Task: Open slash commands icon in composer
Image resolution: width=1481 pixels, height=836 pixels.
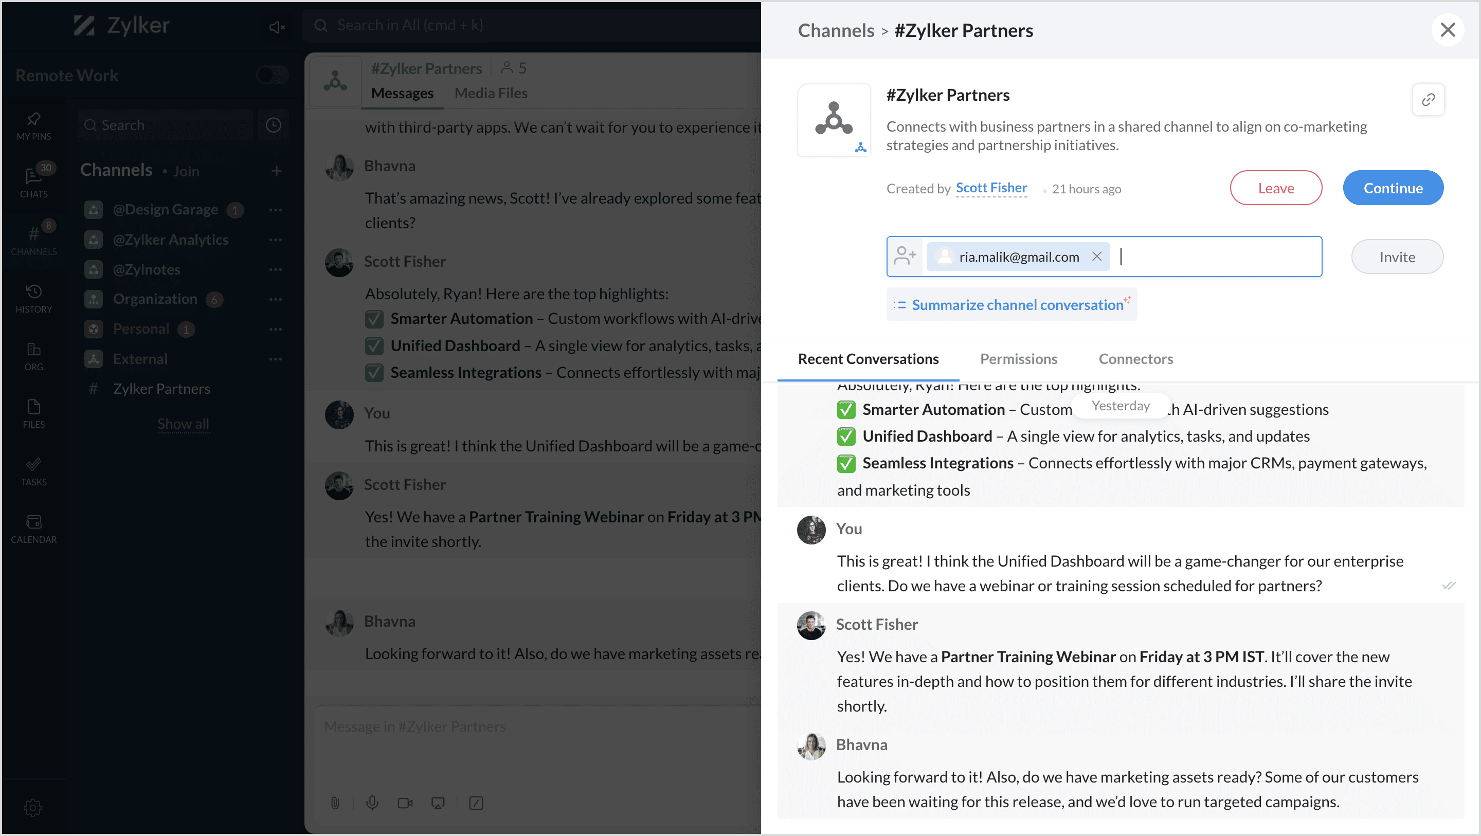Action: pyautogui.click(x=476, y=803)
